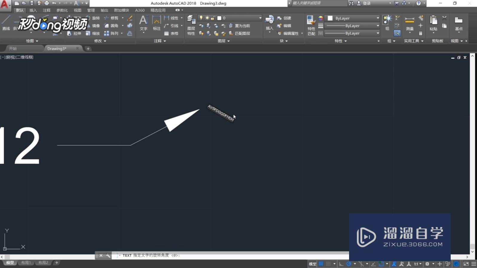Expand the Modify (修改) panel

click(x=100, y=41)
